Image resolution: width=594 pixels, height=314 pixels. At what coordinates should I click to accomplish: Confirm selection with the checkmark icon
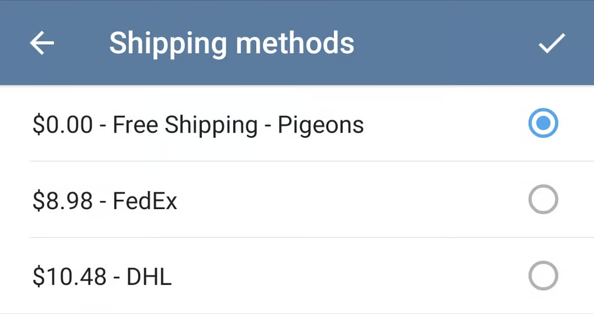(x=551, y=43)
